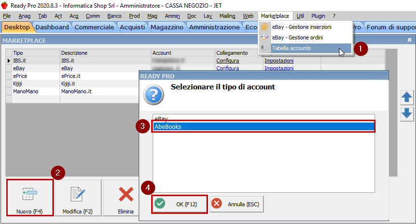Click Configura link in eBay row

click(228, 68)
